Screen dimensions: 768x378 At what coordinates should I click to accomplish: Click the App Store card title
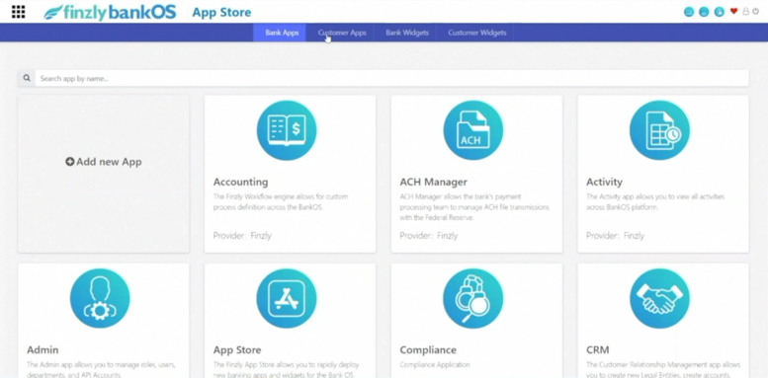[237, 350]
